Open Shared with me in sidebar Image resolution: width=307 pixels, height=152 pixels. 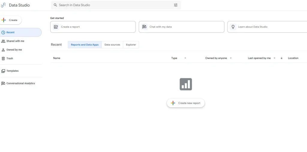point(21,41)
